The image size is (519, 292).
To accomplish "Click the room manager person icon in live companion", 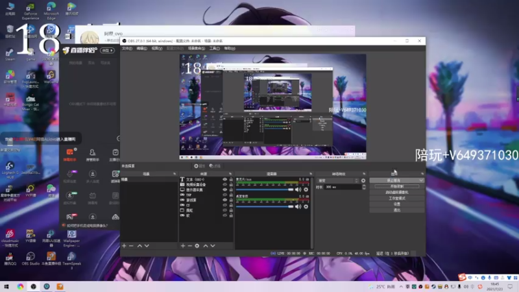I will click(x=92, y=154).
